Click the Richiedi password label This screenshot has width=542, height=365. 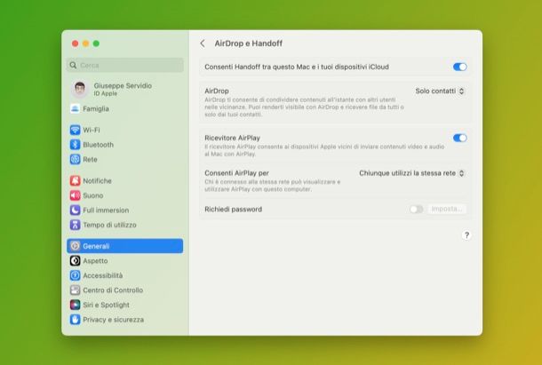click(x=234, y=209)
